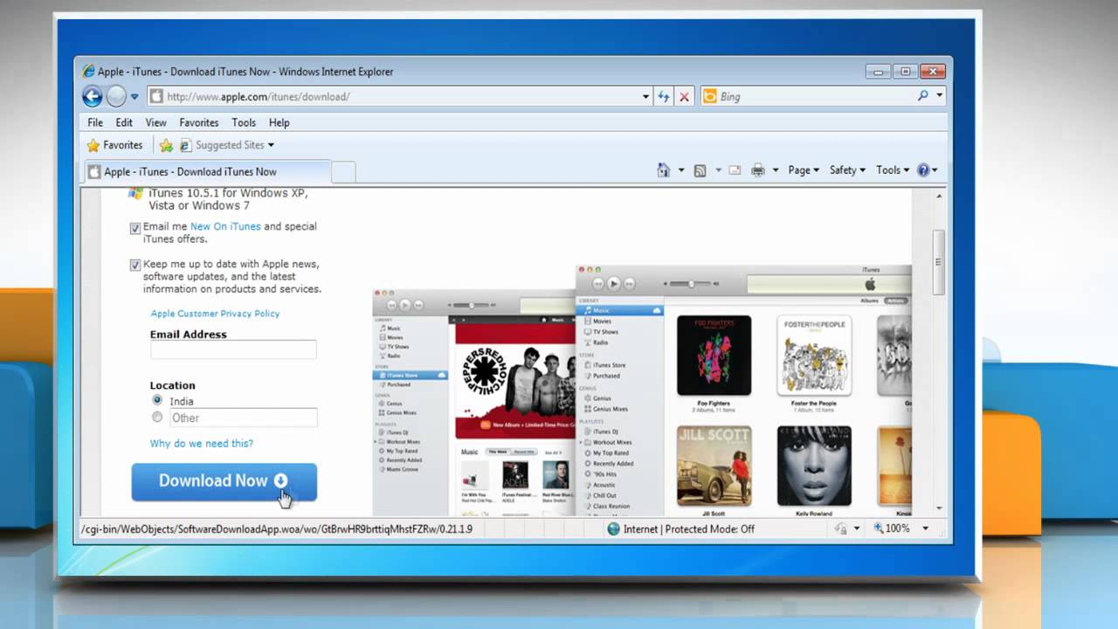Screen dimensions: 1118x629
Task: Select the Other location radio button
Action: tap(157, 417)
